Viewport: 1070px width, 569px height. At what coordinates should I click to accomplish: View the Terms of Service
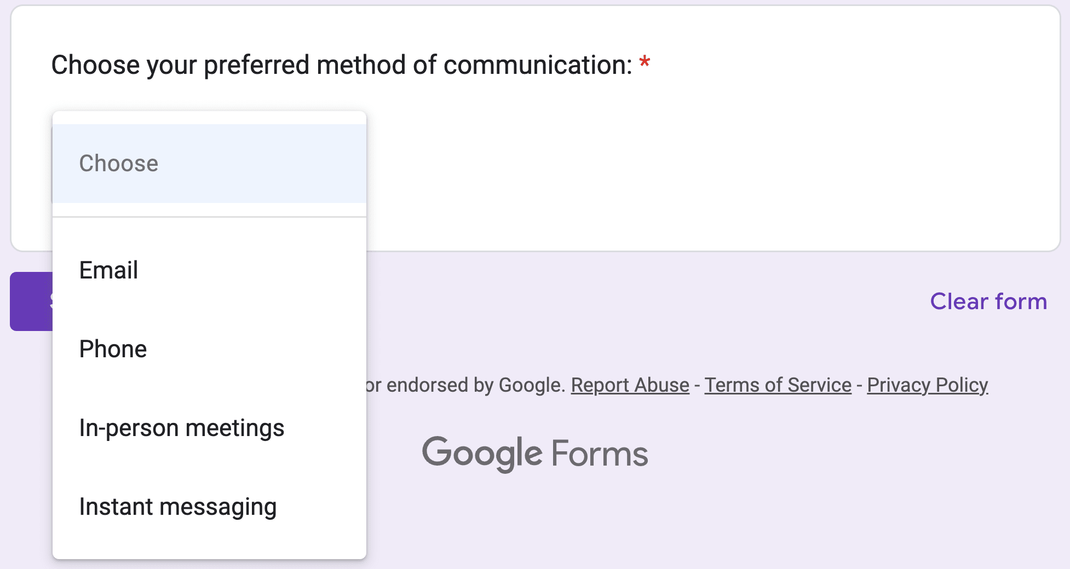[x=777, y=385]
